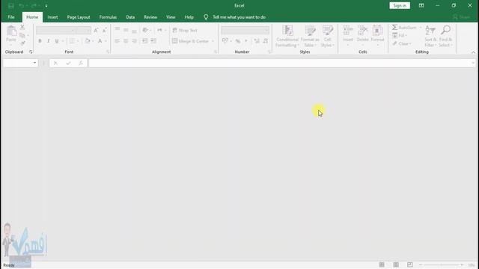Switch to the Data tab
The height and width of the screenshot is (269, 479).
[x=130, y=17]
